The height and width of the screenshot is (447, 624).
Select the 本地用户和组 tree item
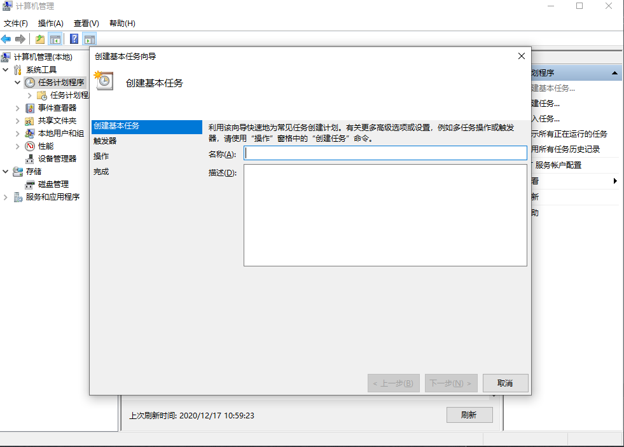point(48,133)
